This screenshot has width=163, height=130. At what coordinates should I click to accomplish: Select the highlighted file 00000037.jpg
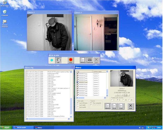click(83, 82)
